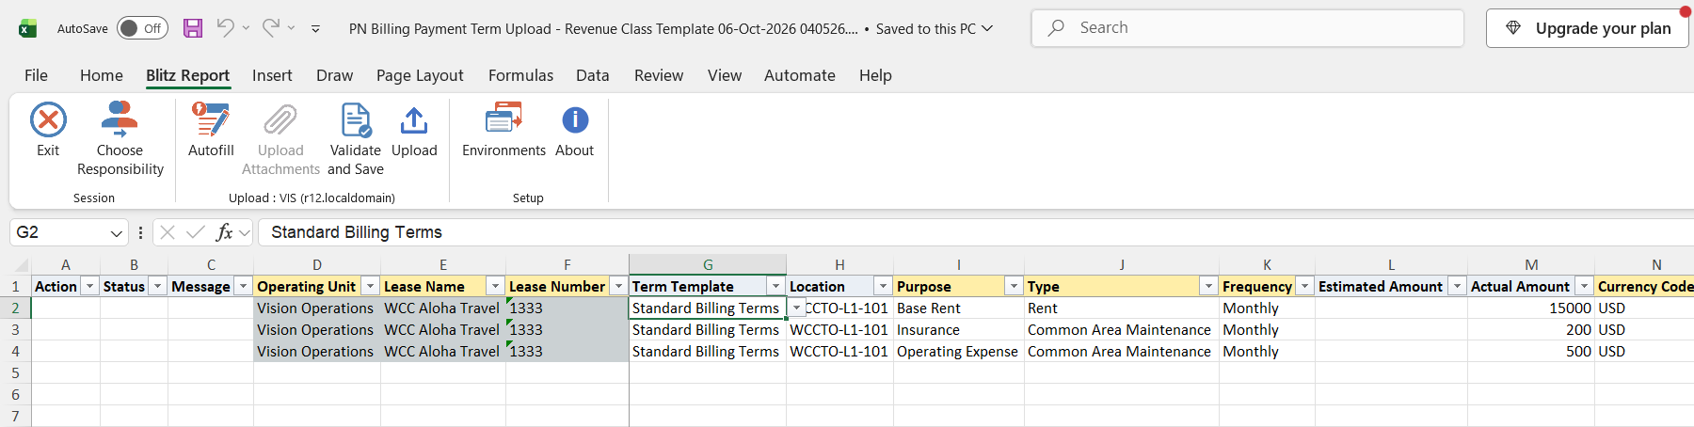Open the Operating Unit filter dropdown

pos(371,286)
